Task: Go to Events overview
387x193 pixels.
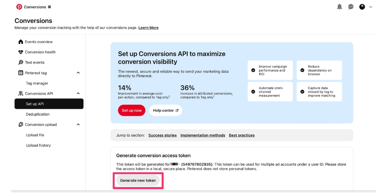Action: point(38,42)
